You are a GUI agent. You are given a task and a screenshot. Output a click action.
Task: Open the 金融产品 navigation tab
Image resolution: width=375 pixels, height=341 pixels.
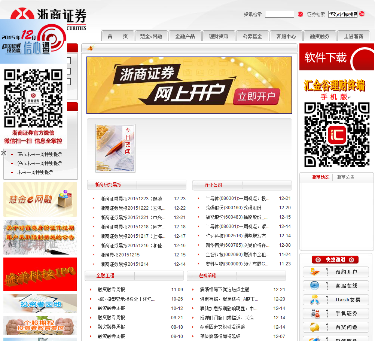pos(185,36)
